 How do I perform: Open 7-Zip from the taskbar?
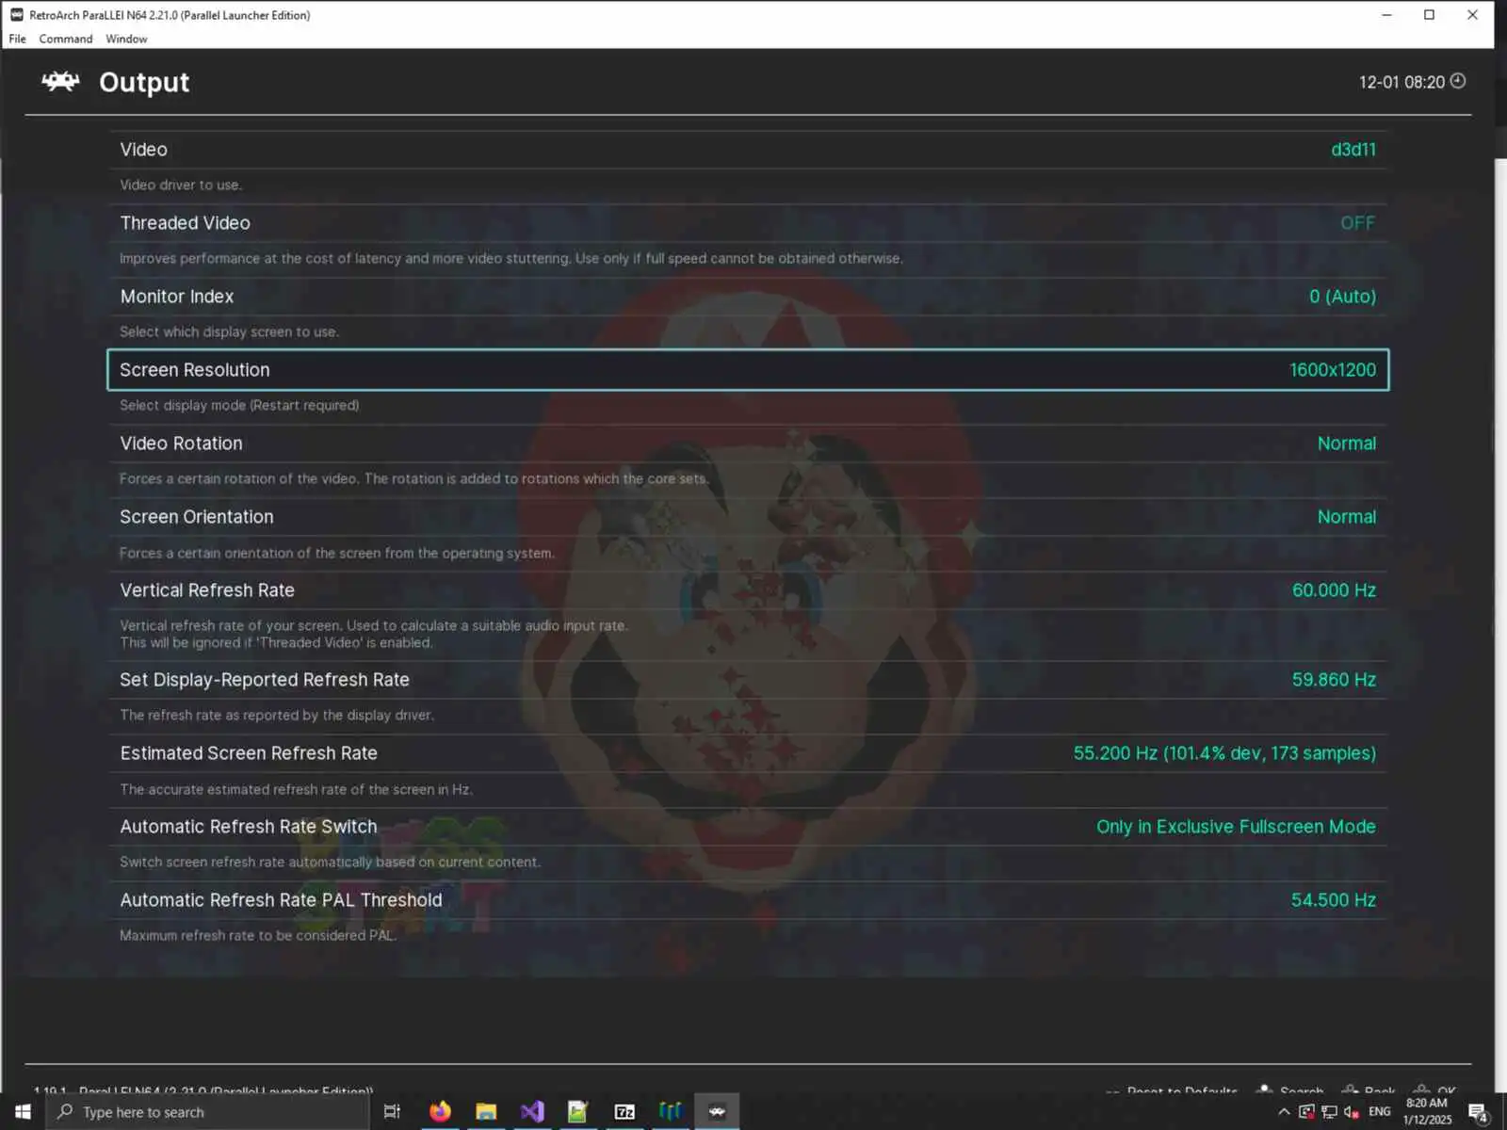pos(624,1112)
